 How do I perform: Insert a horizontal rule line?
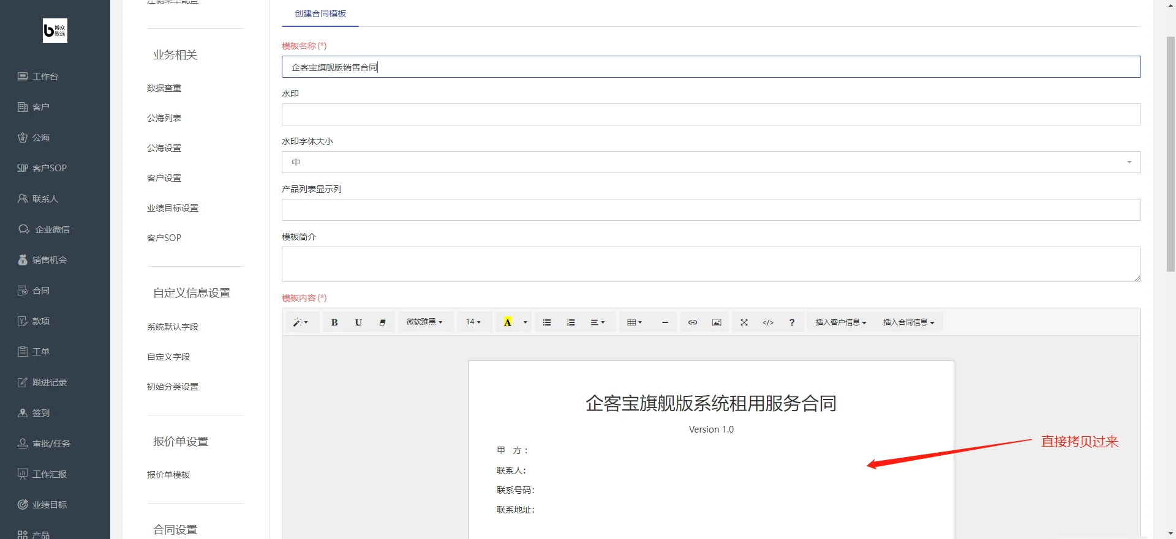(x=665, y=322)
